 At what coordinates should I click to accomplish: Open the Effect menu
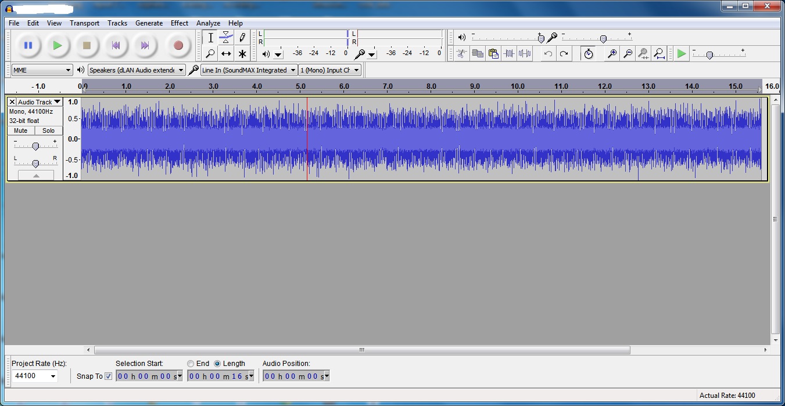click(179, 23)
